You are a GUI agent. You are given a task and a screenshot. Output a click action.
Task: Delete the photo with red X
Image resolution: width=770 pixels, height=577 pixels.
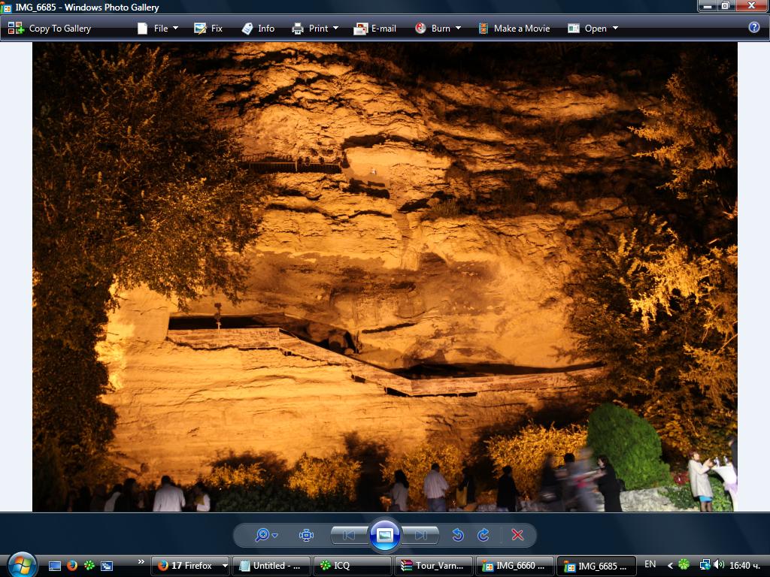(x=517, y=535)
